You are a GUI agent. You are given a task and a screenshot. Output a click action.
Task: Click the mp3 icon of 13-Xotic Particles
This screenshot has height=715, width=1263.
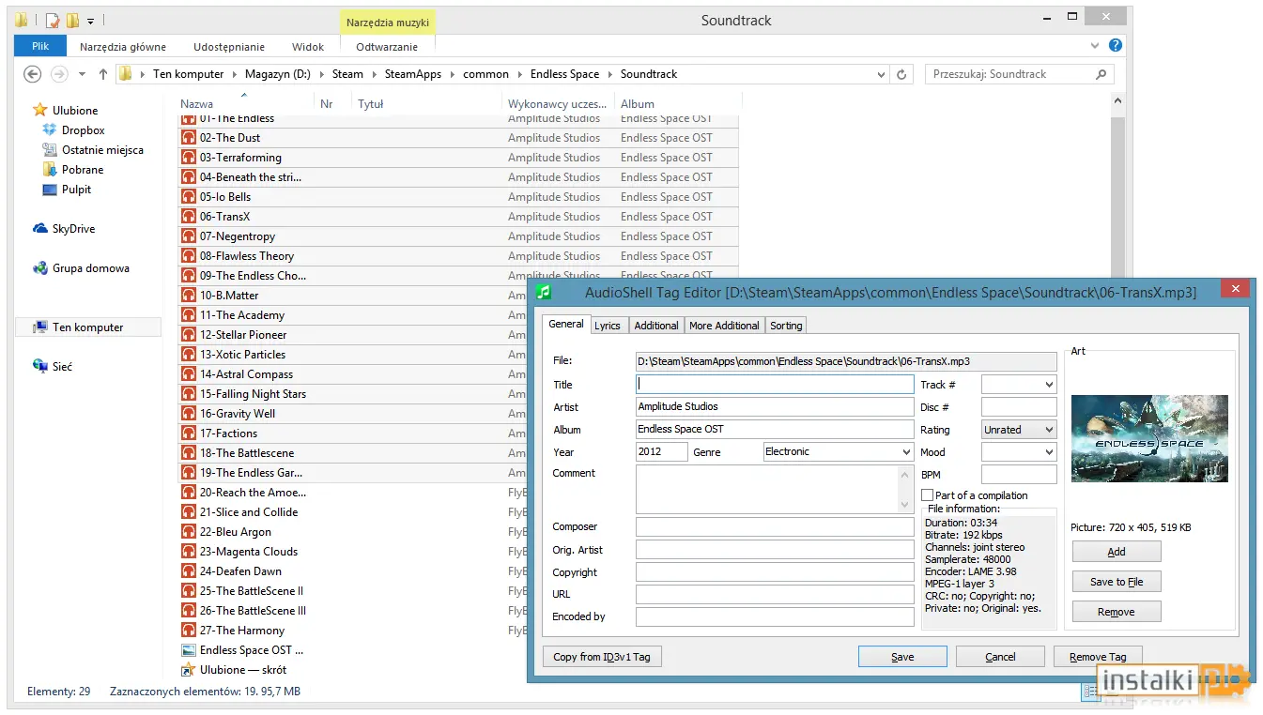point(188,355)
